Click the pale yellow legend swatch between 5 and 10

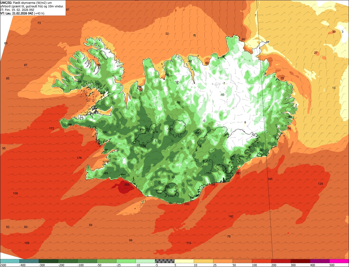coord(184,261)
